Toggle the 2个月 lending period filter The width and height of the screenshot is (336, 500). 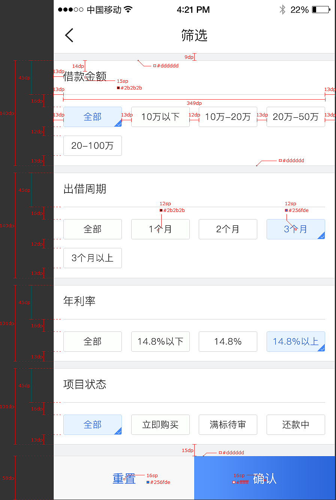tap(228, 229)
